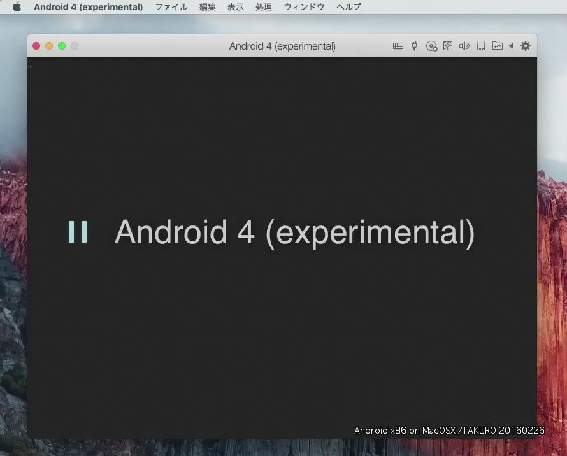Open the 表示 menu
Image resolution: width=567 pixels, height=456 pixels.
[236, 7]
